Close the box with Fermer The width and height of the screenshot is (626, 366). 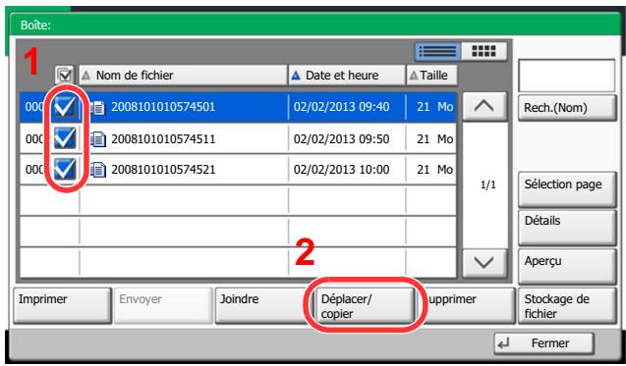pos(543,343)
